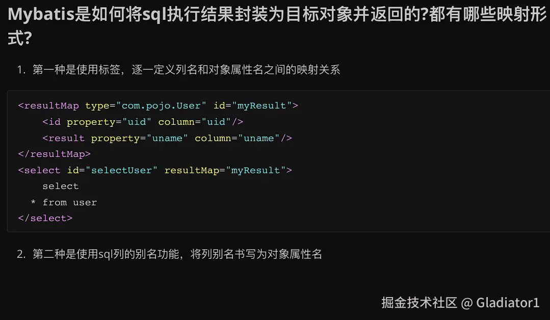
Task: Click the from user query line
Action: (69, 203)
